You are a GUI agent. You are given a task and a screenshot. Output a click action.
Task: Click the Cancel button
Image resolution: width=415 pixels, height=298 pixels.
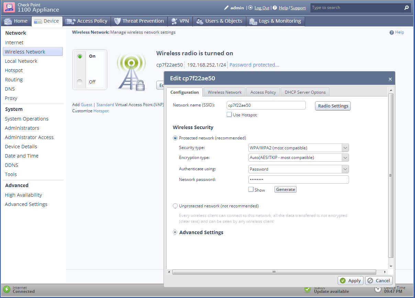tap(379, 280)
